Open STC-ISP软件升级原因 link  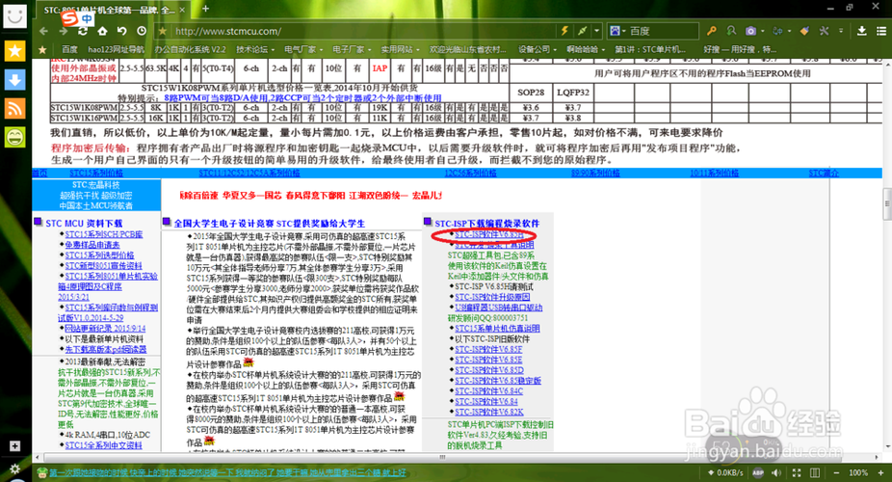coord(492,297)
